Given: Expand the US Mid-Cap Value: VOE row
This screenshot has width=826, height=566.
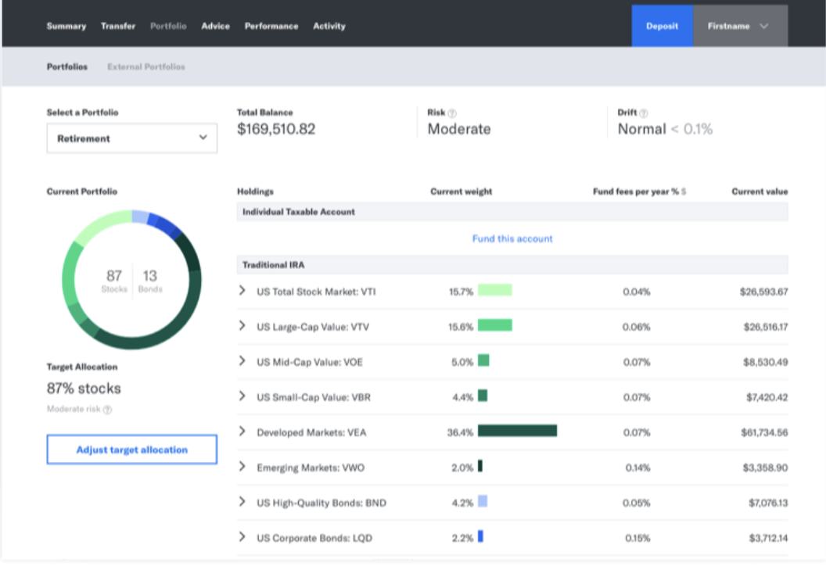Looking at the screenshot, I should point(242,361).
